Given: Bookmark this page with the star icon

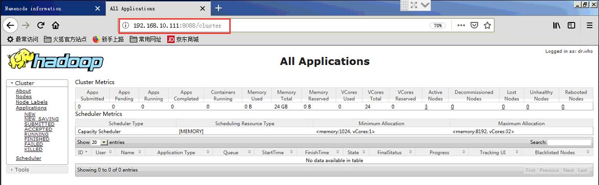Looking at the screenshot, I should tap(487, 25).
